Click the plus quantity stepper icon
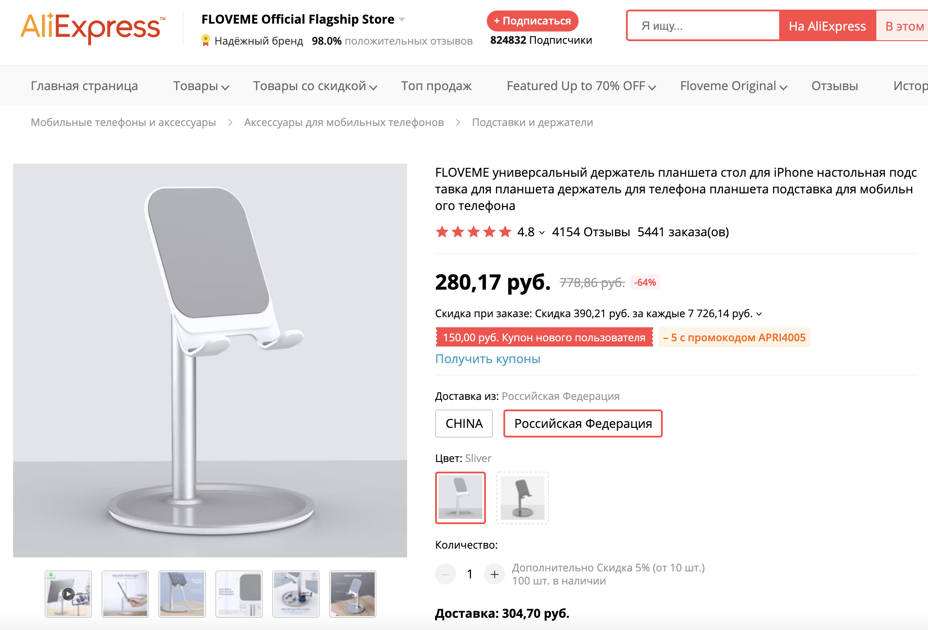Viewport: 928px width, 630px height. click(495, 574)
